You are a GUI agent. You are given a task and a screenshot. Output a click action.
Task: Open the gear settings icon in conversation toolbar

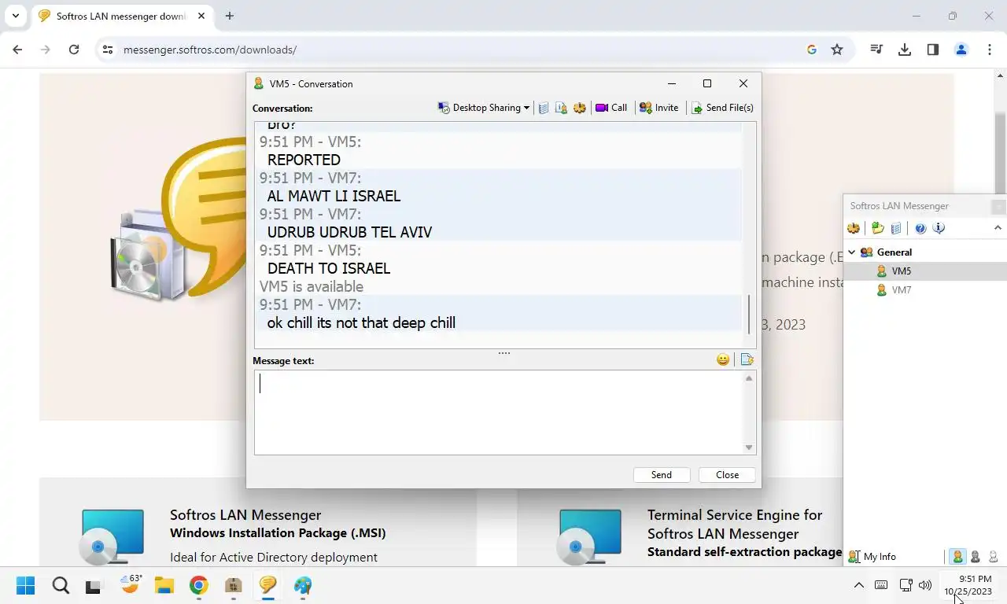tap(580, 108)
